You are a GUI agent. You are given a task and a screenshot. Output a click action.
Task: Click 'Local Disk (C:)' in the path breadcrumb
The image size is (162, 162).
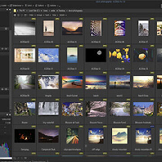pos(34,11)
